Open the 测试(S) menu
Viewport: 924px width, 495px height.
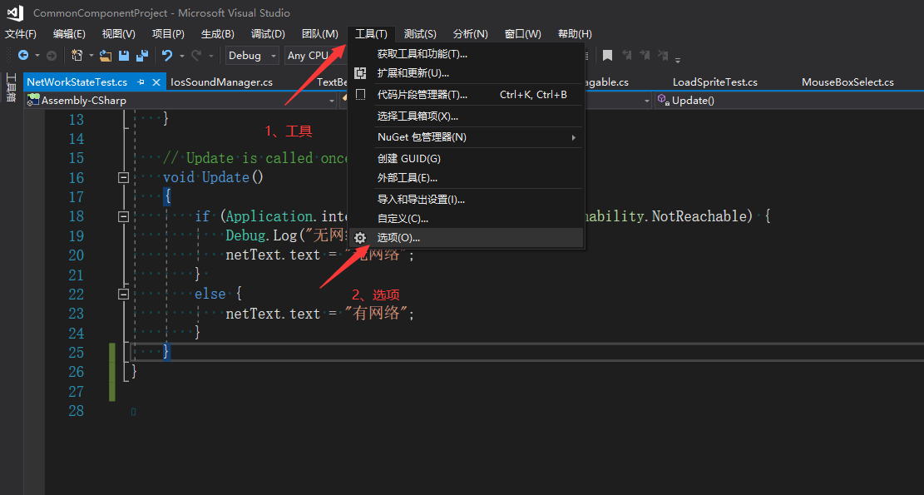(x=420, y=33)
